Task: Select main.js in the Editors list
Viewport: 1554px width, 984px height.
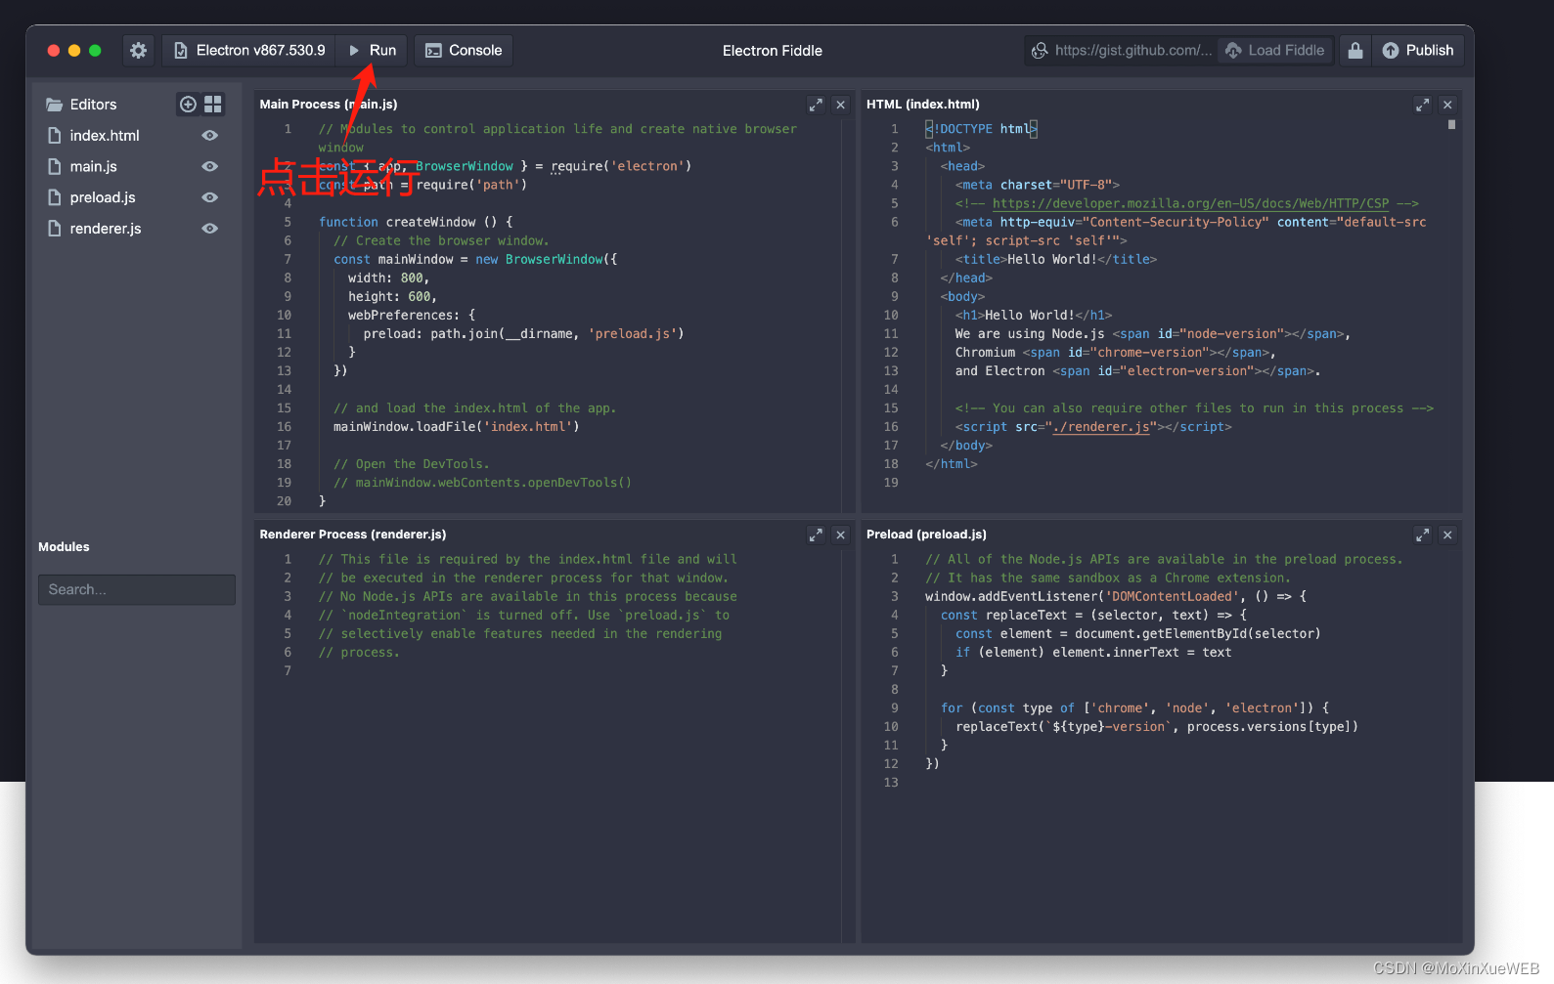Action: tap(94, 167)
